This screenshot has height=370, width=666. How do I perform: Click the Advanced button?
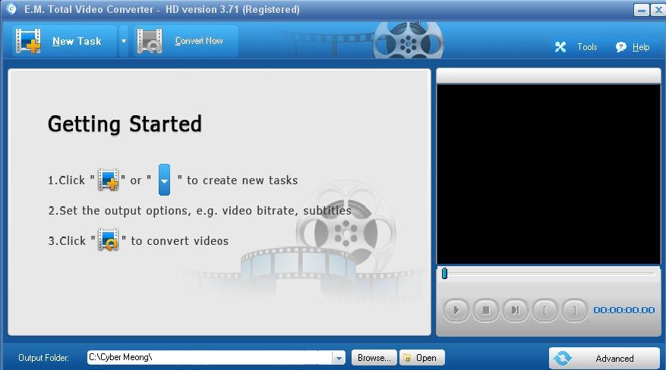point(604,359)
